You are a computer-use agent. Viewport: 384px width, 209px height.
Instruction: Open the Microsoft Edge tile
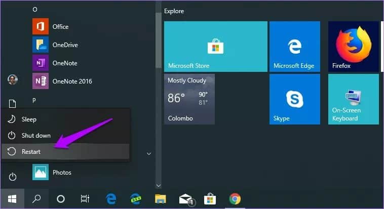point(295,47)
